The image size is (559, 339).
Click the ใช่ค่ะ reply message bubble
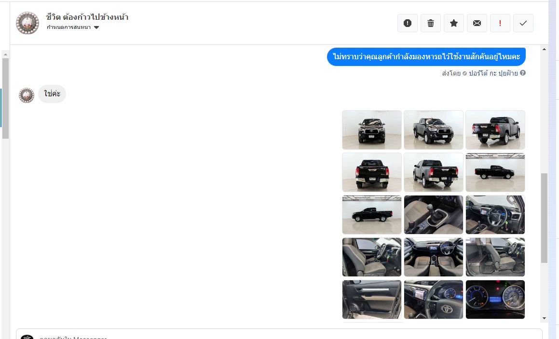click(x=52, y=94)
